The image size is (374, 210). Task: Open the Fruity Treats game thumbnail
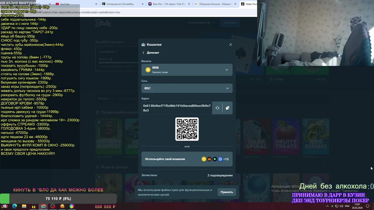tap(286, 137)
